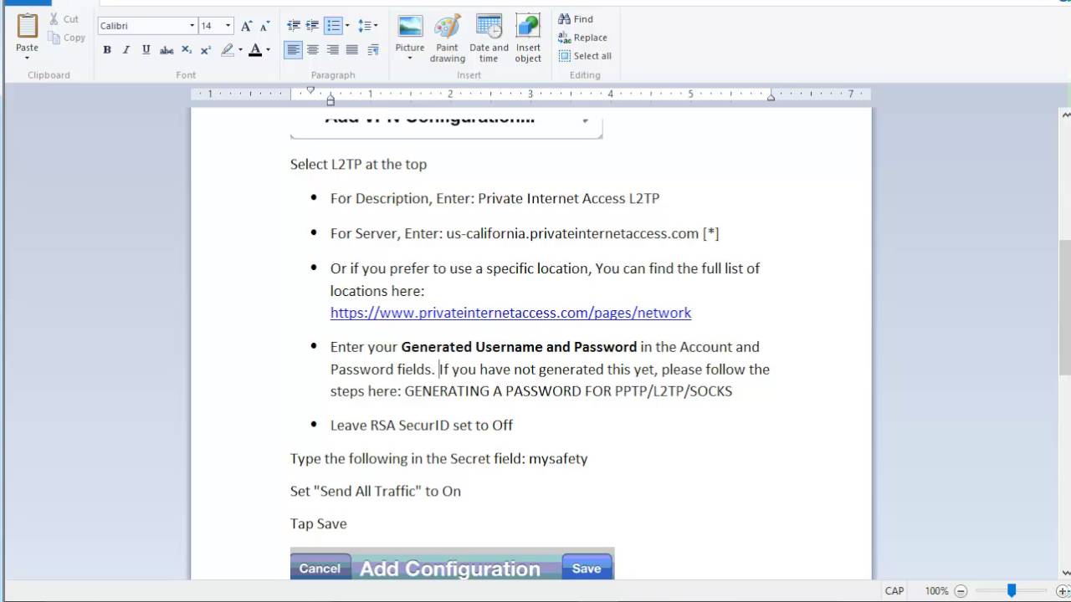Apply the text highlight color
This screenshot has width=1071, height=602.
[228, 50]
